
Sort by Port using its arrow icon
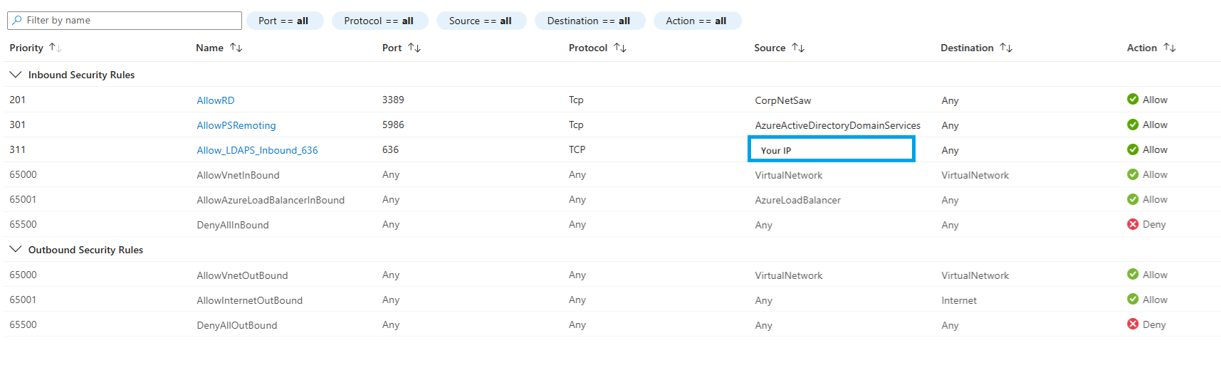click(x=414, y=48)
